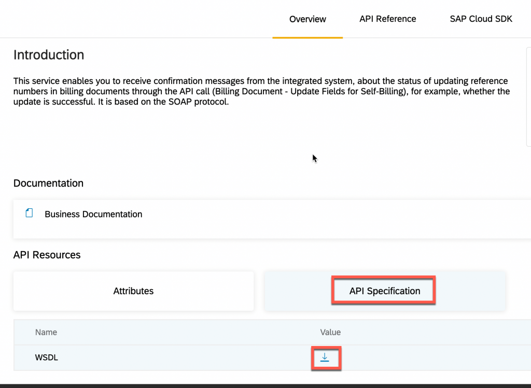
Task: Select the API Specification tab
Action: pyautogui.click(x=385, y=291)
